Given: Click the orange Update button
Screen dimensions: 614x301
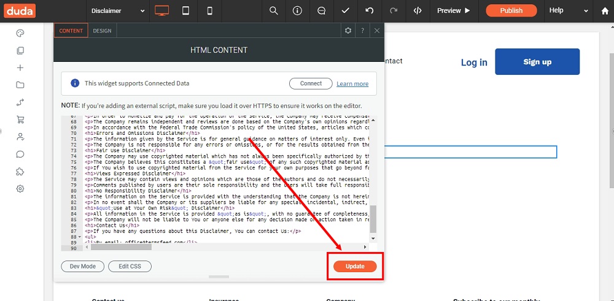Looking at the screenshot, I should (x=355, y=266).
